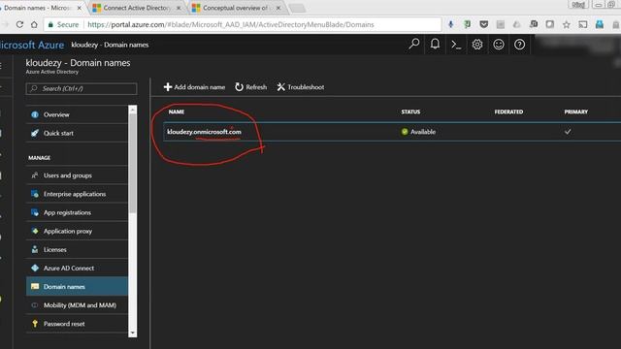Open Mobility (MDM and MAM)
The width and height of the screenshot is (621, 349).
pos(77,305)
